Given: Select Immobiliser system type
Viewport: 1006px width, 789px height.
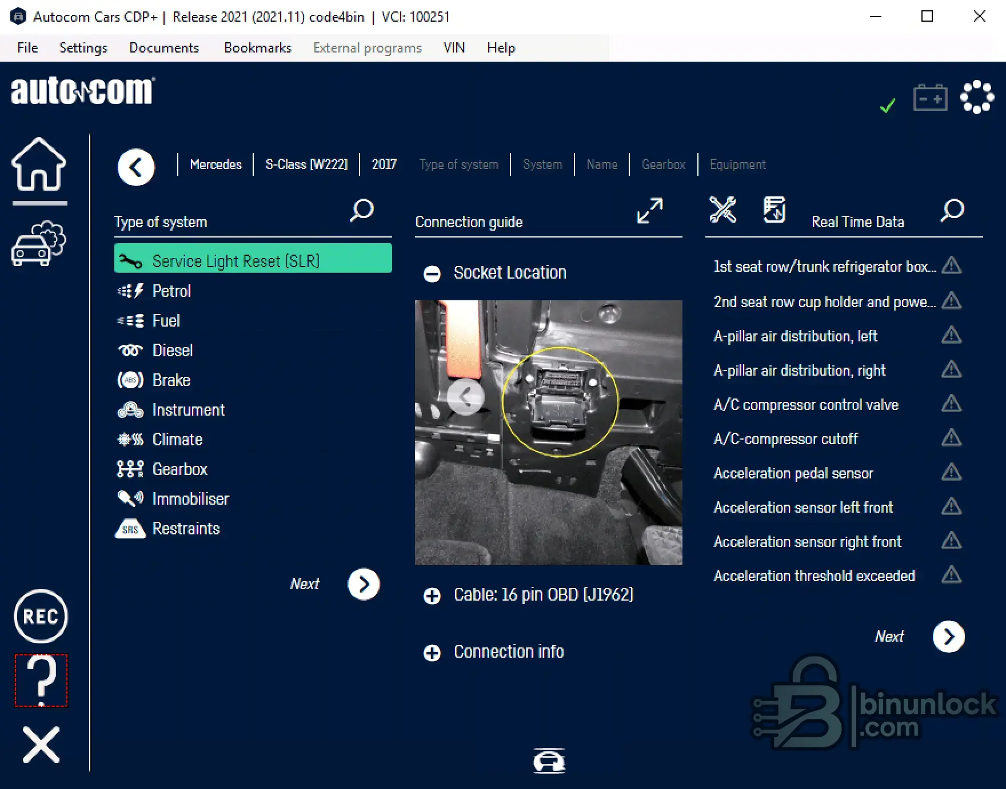Looking at the screenshot, I should tap(253, 499).
